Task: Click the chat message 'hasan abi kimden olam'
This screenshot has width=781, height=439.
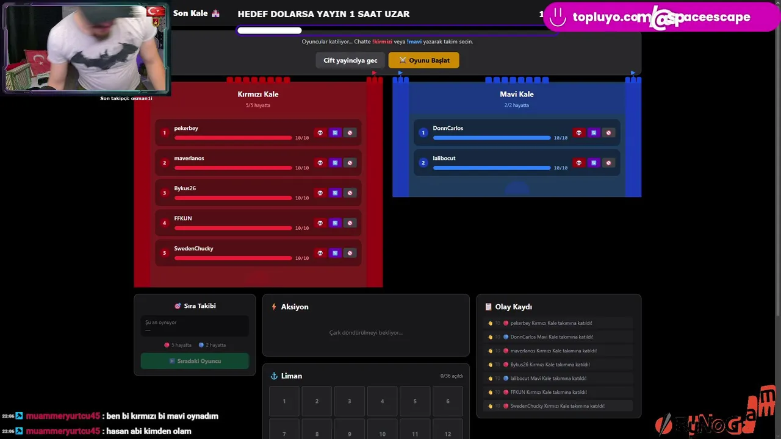Action: [149, 431]
